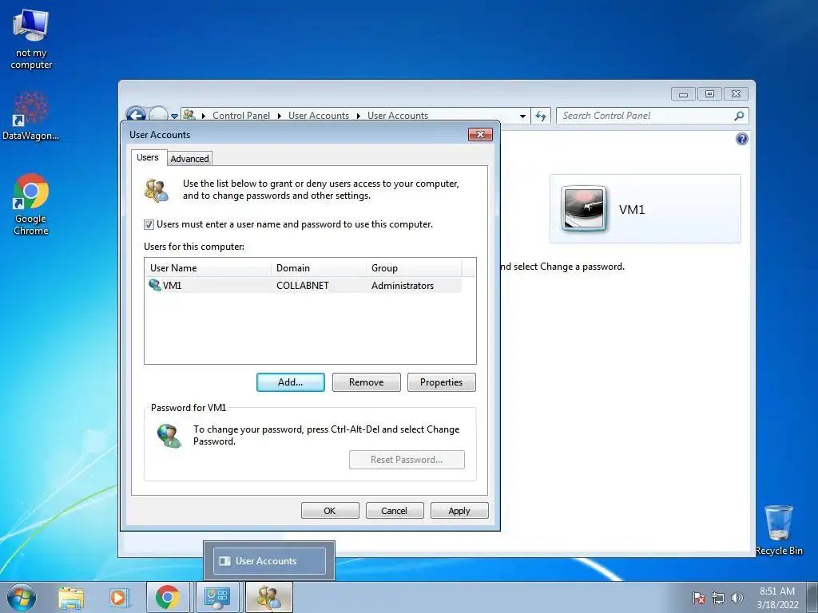Click the VM1 account picture in Control Panel

pos(584,208)
